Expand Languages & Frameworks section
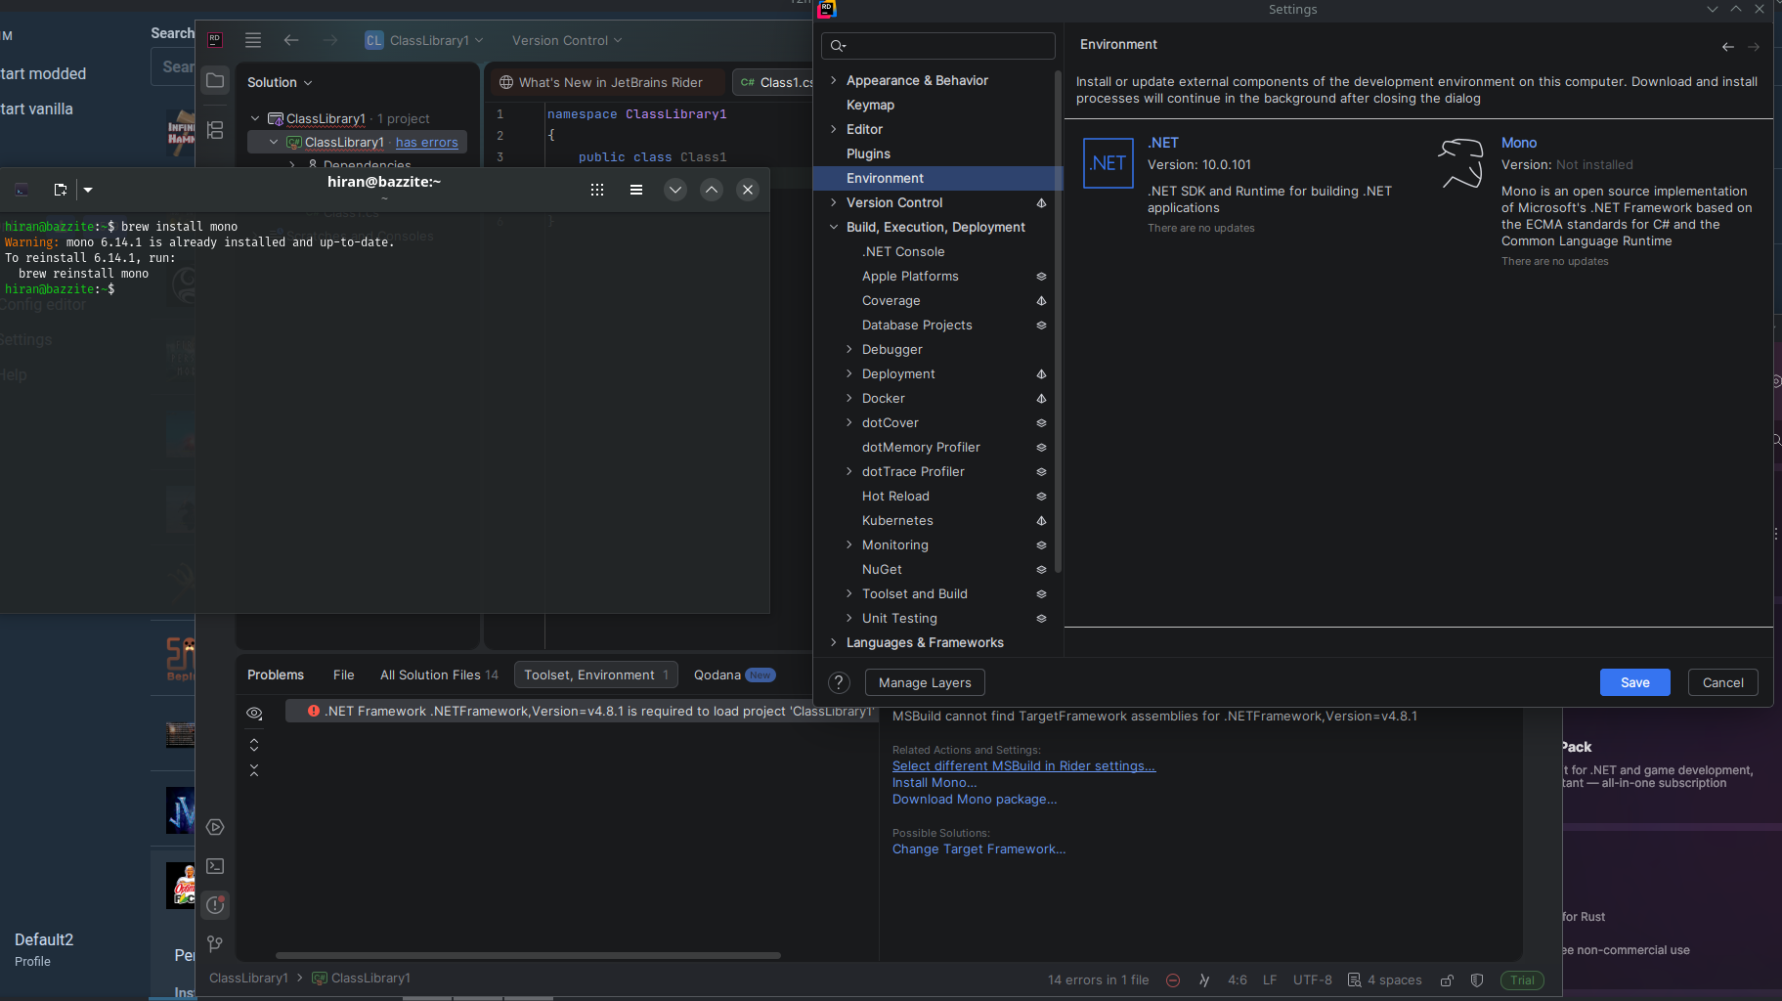 834,642
